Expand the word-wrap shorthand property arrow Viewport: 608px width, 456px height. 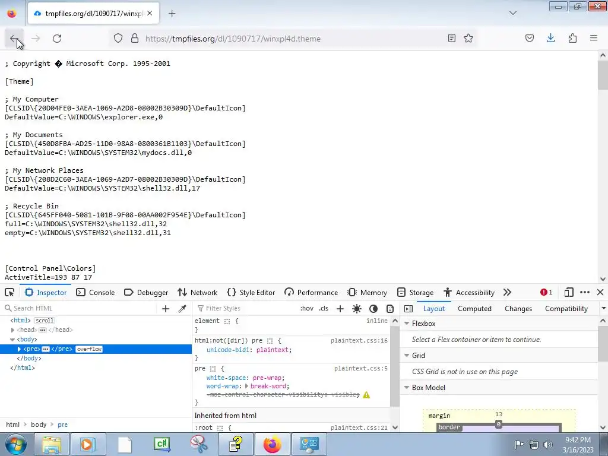point(246,386)
